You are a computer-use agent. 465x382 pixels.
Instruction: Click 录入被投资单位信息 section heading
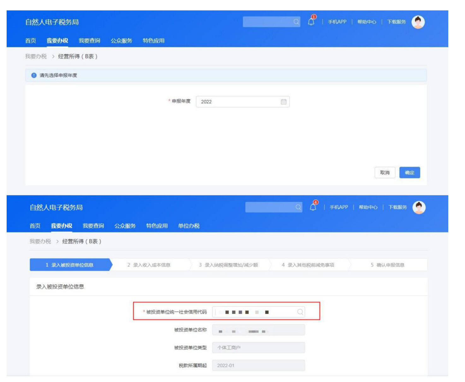tap(60, 287)
